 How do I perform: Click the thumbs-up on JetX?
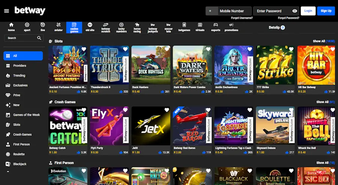(160, 152)
